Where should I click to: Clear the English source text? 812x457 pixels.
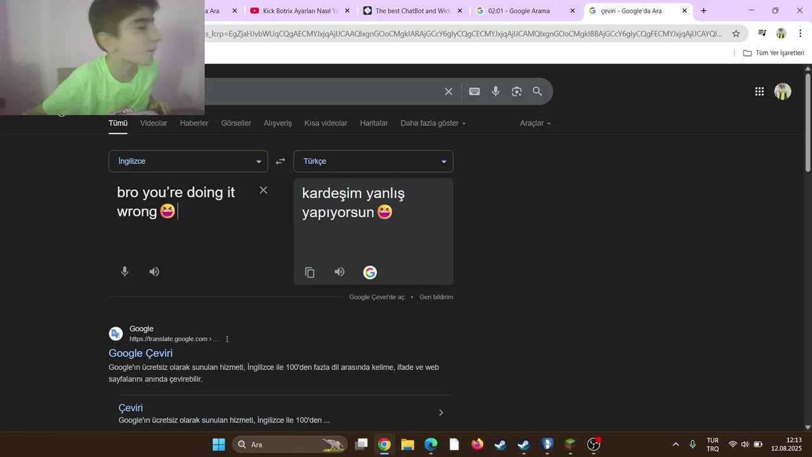coord(263,190)
